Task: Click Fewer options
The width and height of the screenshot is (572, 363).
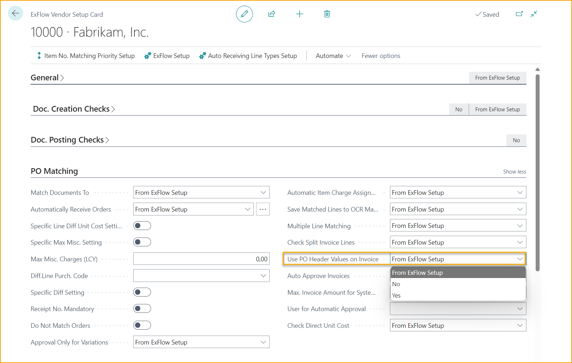Action: (x=381, y=55)
